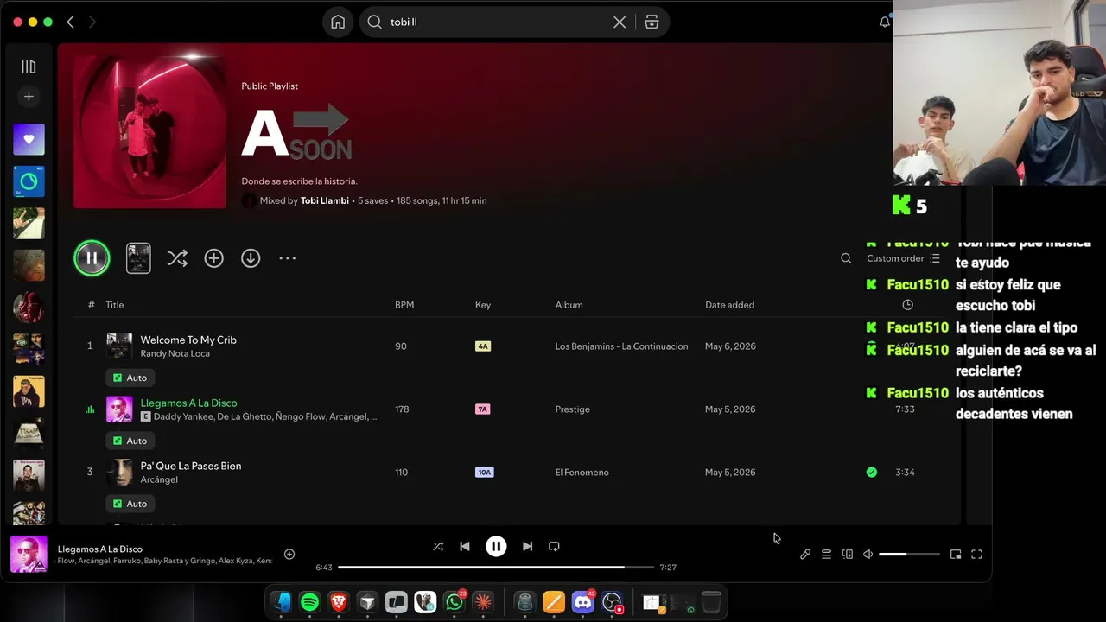Open Spotify from the Dock

click(309, 602)
